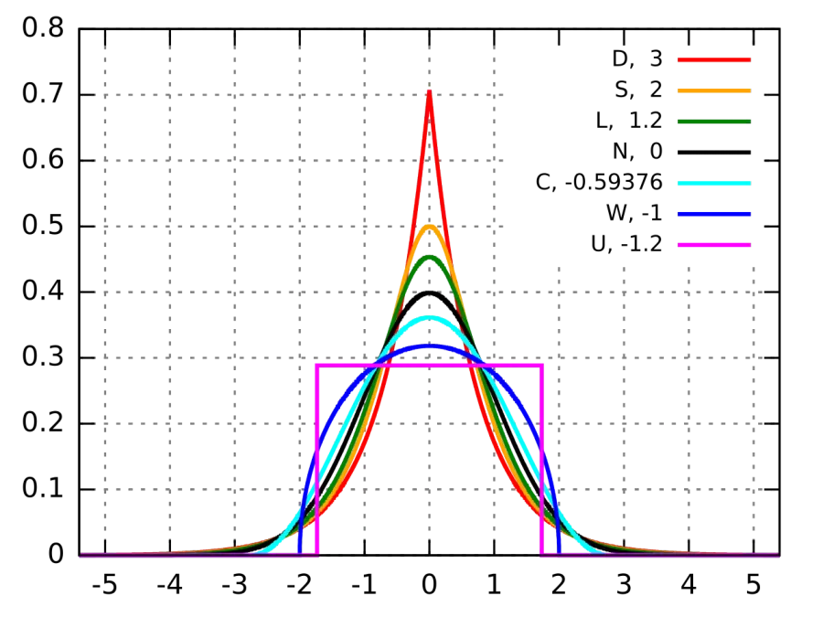Image resolution: width=823 pixels, height=617 pixels.
Task: Click the blue W, -1 legend line
Action: point(714,214)
